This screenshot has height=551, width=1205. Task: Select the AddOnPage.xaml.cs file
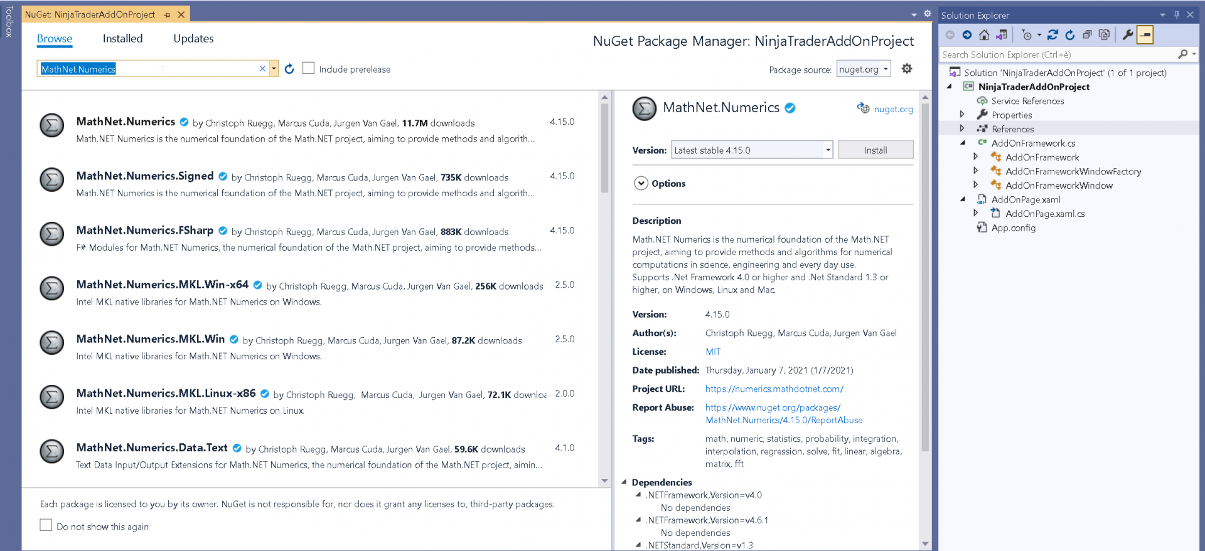[x=1045, y=214]
